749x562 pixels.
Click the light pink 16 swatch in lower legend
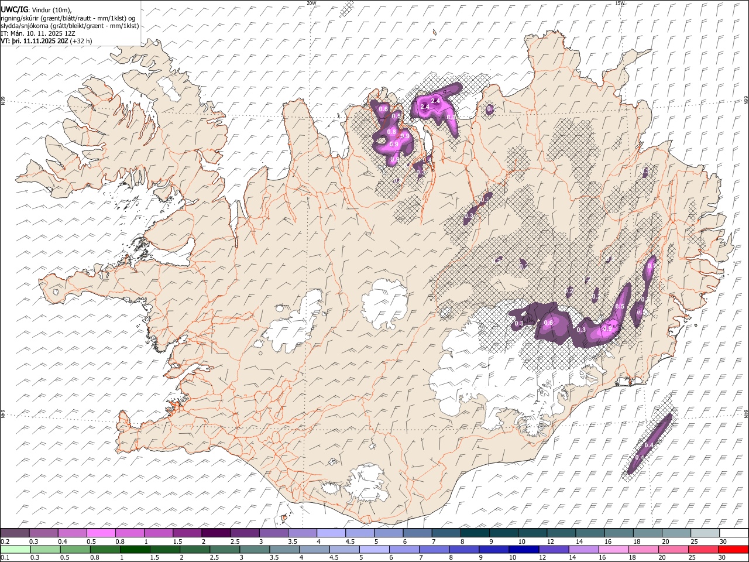[x=613, y=549]
